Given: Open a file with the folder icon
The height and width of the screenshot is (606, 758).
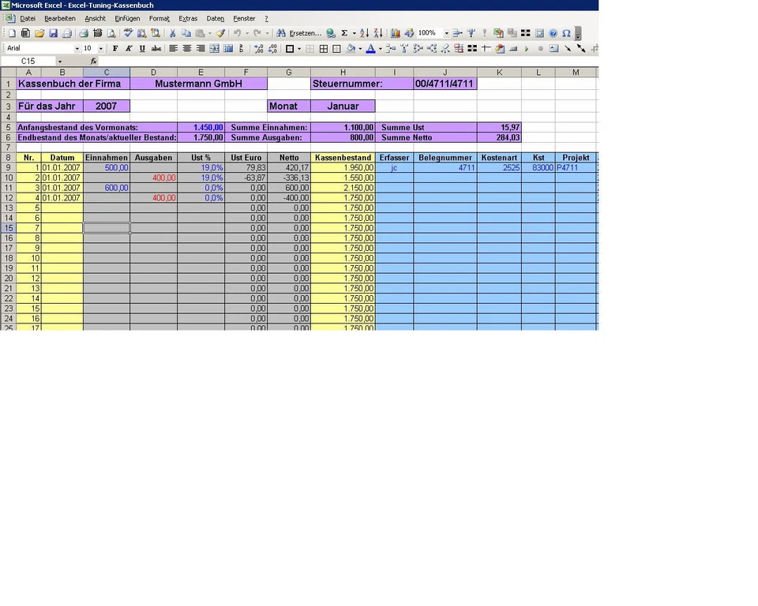Looking at the screenshot, I should 39,33.
